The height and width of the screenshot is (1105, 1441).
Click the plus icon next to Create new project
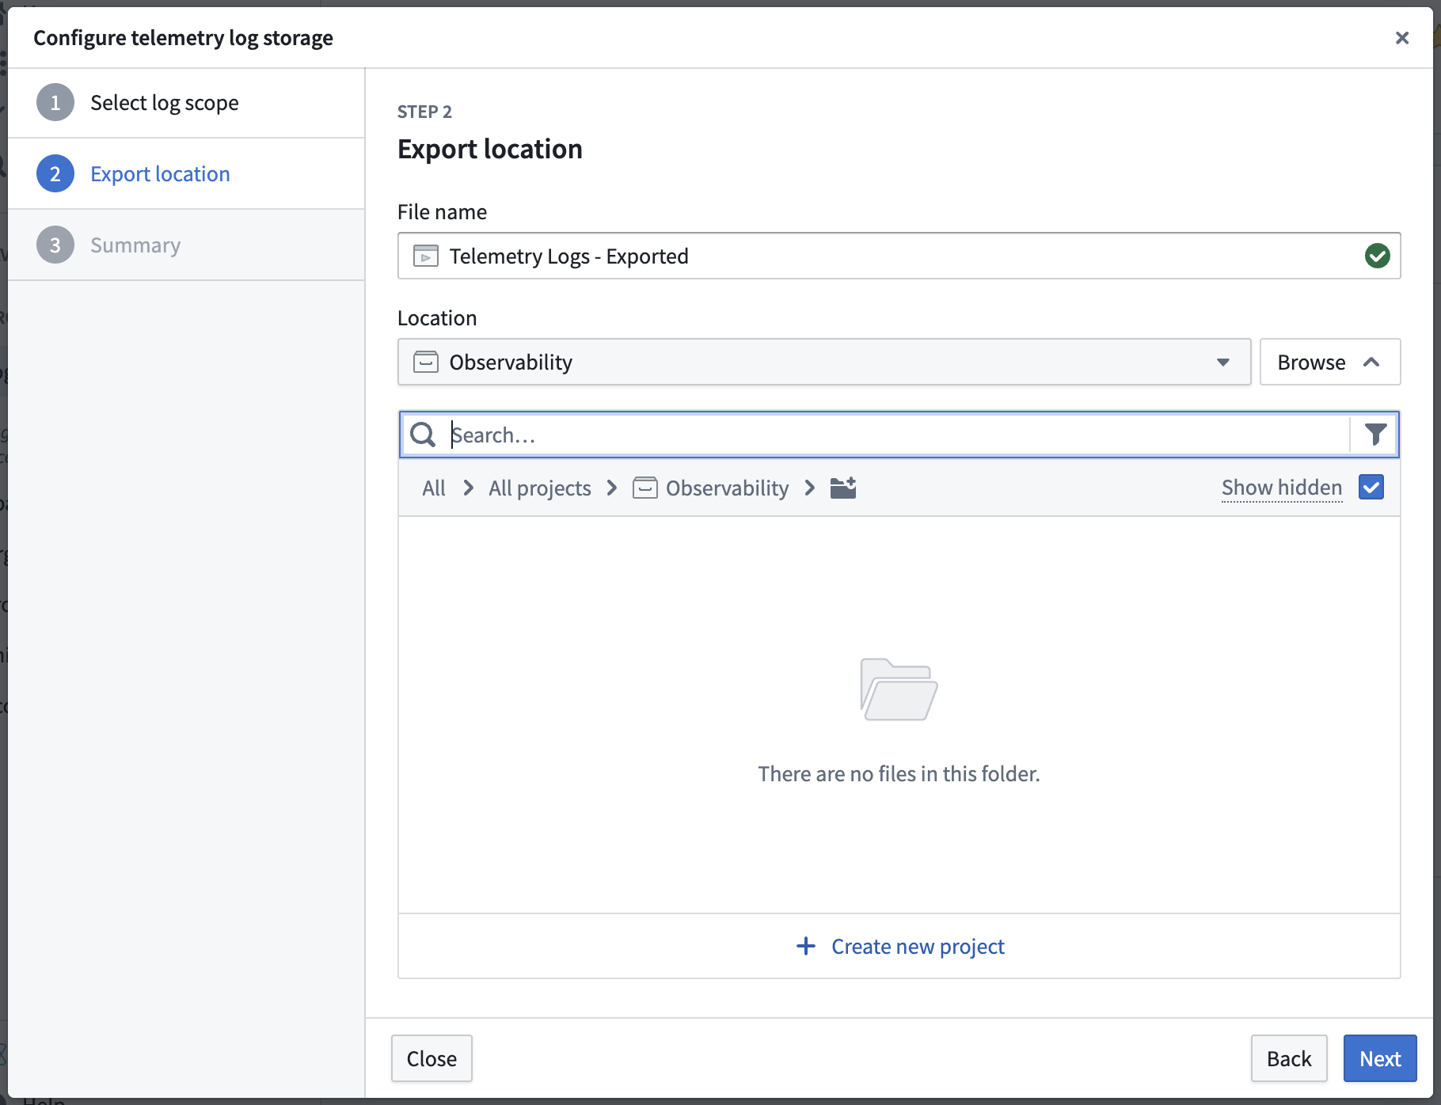(805, 946)
